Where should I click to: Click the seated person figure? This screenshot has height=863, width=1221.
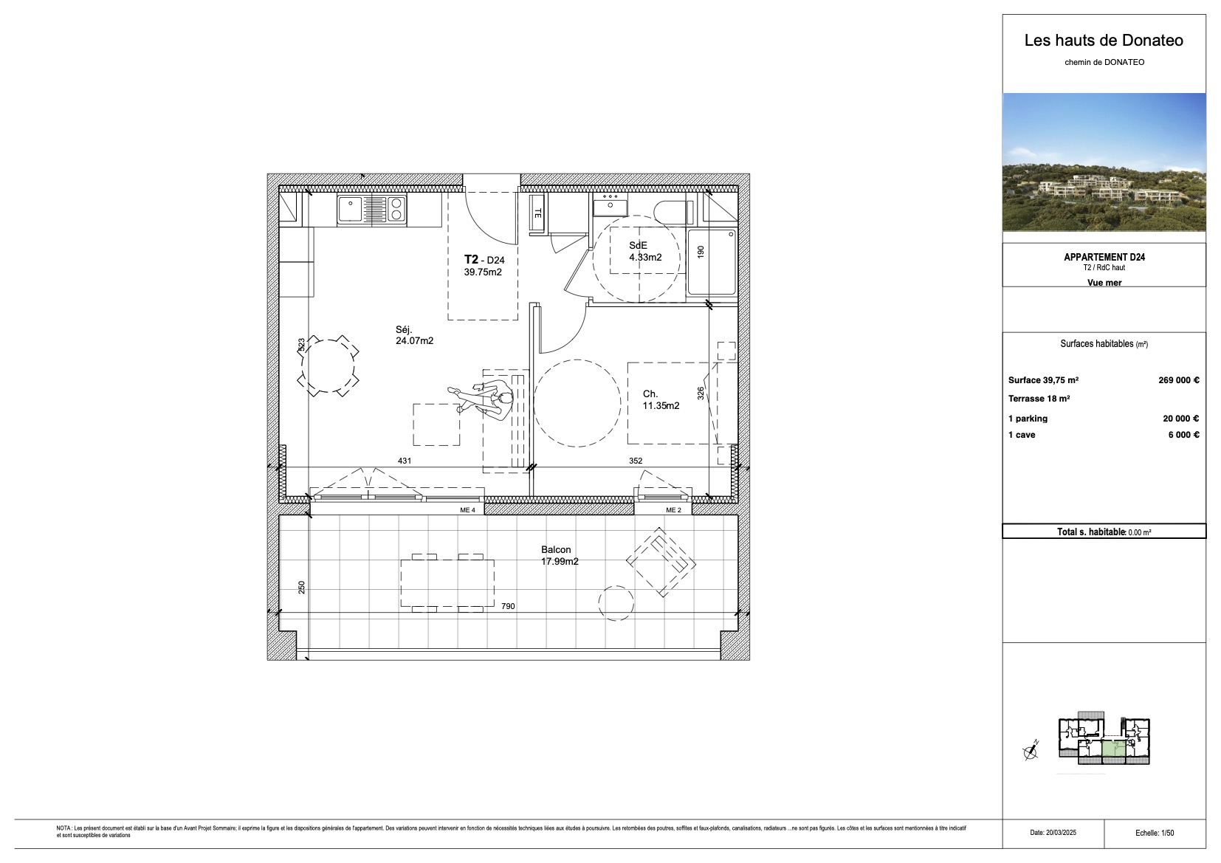tap(482, 401)
